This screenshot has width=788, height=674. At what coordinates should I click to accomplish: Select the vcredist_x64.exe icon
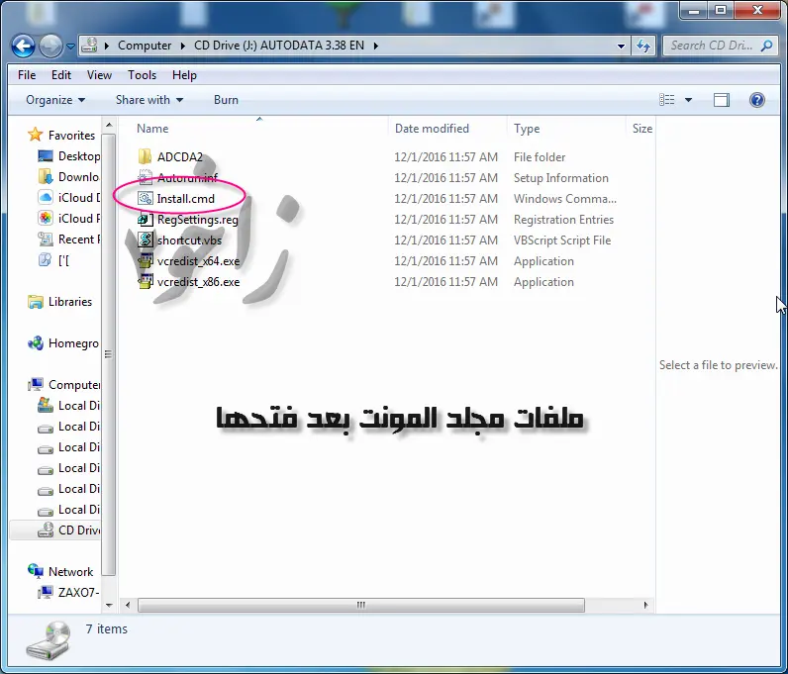(146, 261)
